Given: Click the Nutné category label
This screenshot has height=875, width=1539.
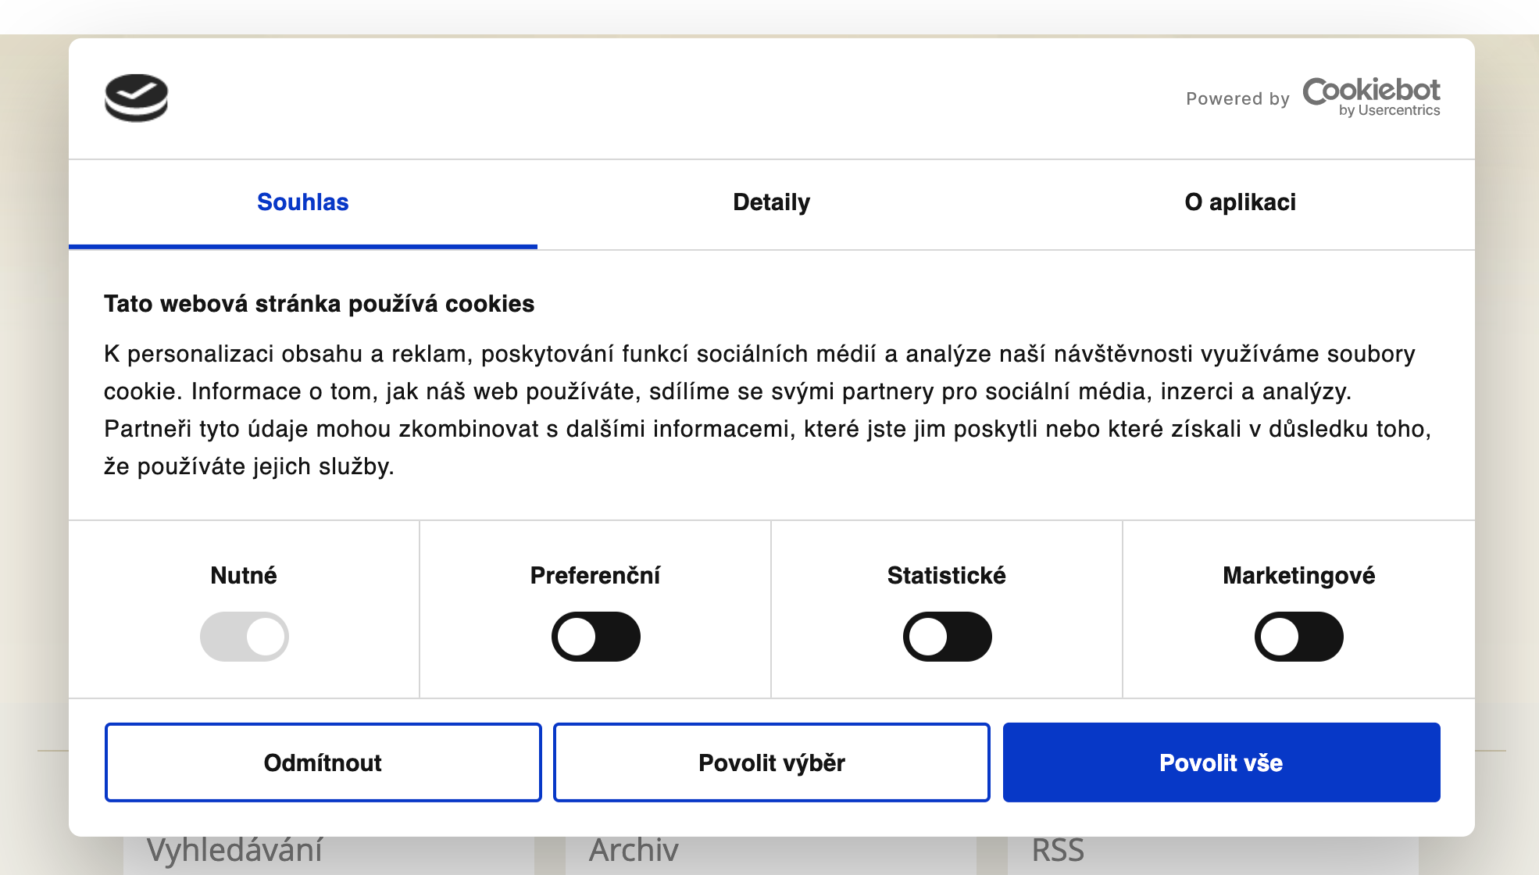Looking at the screenshot, I should point(243,576).
